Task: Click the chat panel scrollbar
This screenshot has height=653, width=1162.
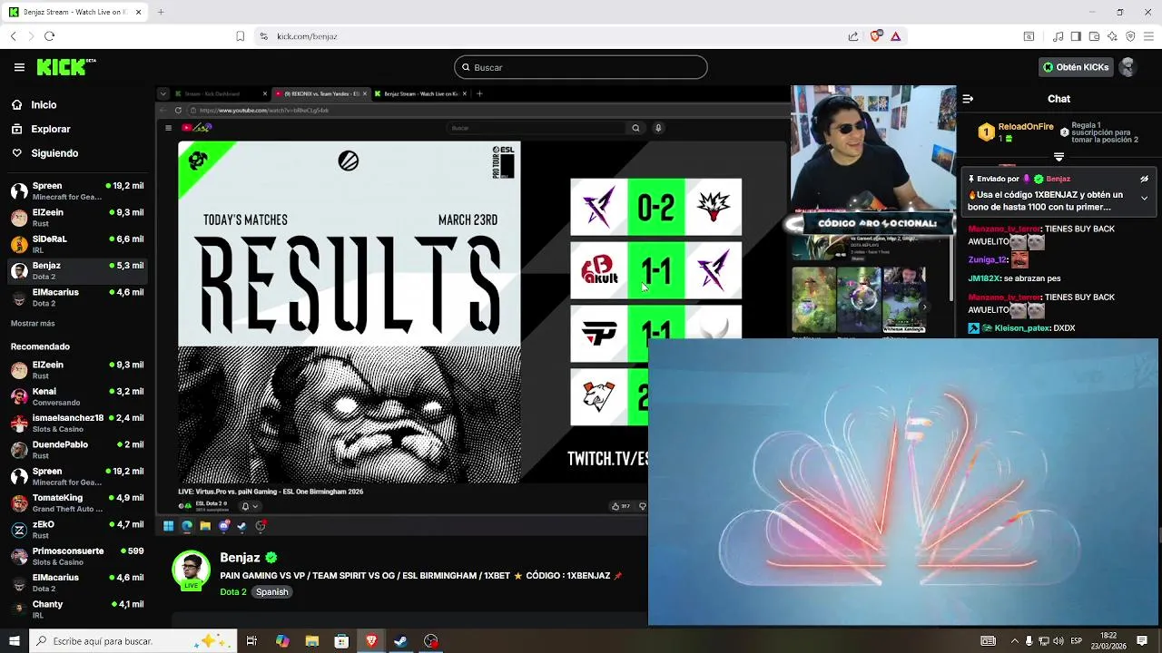Action: coord(1158,535)
